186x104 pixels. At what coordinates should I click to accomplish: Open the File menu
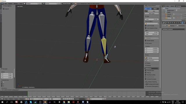click(x=6, y=4)
